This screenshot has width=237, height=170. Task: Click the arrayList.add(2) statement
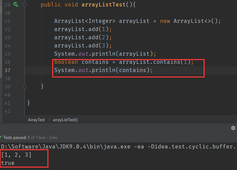pos(83,37)
